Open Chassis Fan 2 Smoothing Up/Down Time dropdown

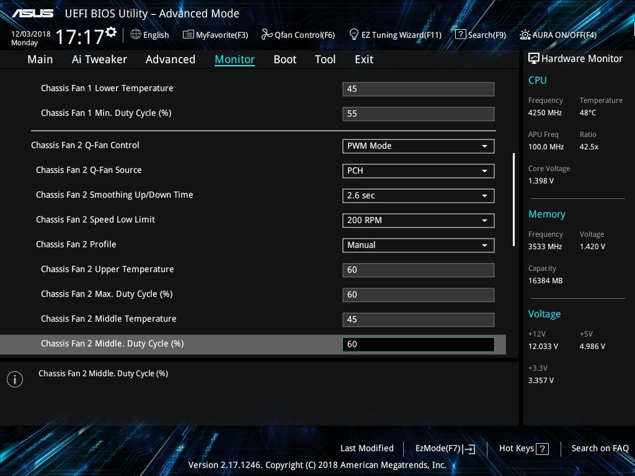coord(419,195)
